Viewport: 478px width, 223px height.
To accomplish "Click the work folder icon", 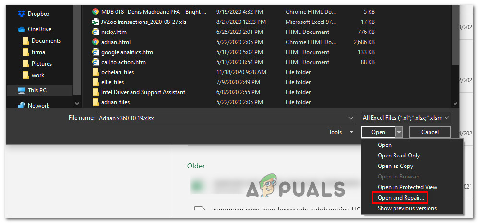I will coord(25,75).
